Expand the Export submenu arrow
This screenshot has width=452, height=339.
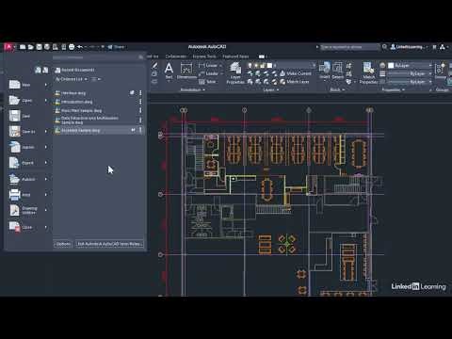tap(46, 163)
